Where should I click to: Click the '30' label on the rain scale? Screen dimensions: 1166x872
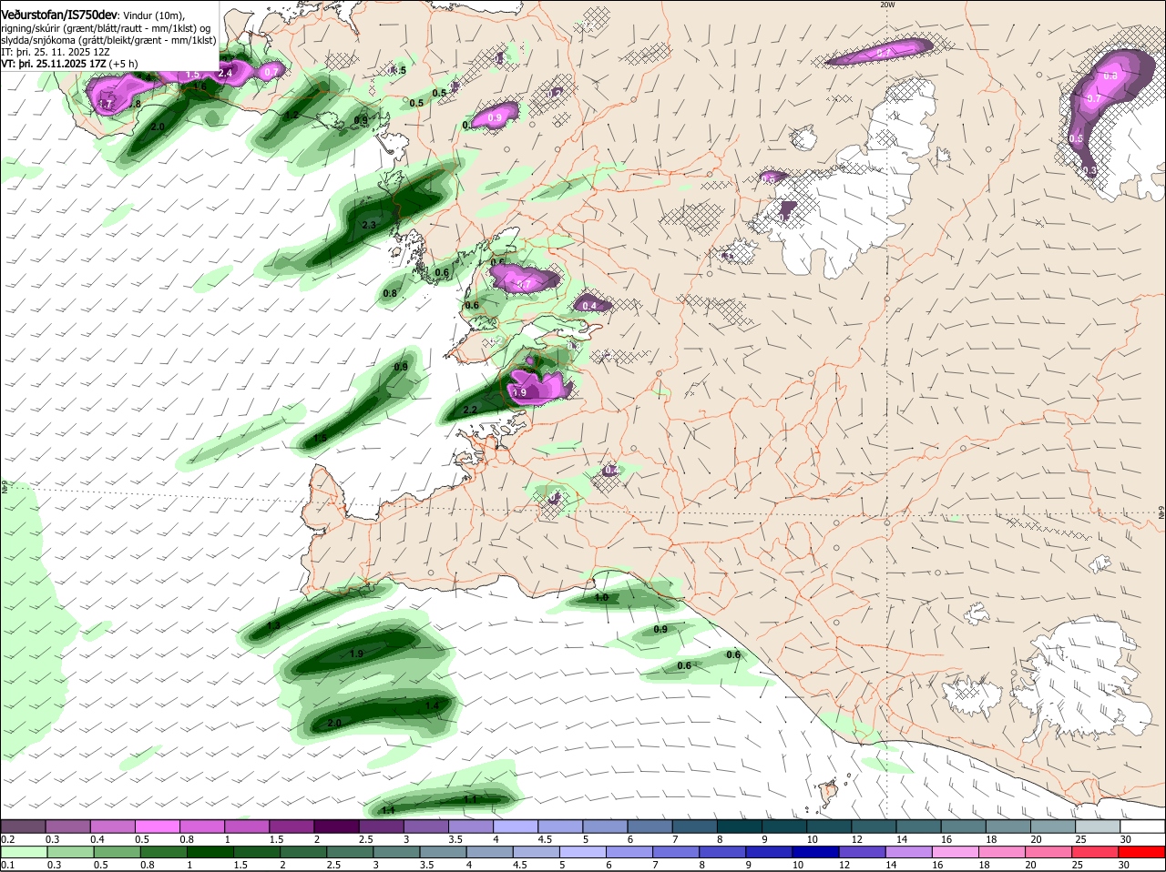pyautogui.click(x=1123, y=865)
